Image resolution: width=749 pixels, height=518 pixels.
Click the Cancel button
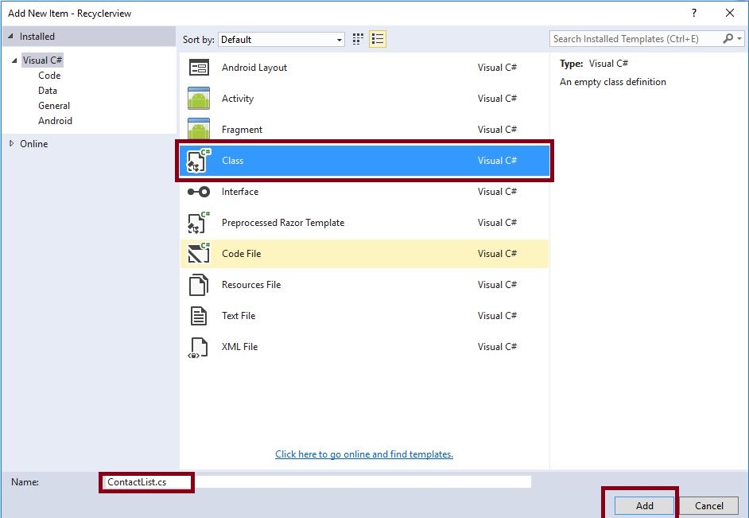(x=709, y=505)
